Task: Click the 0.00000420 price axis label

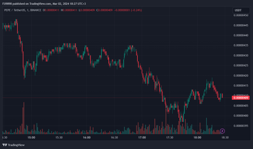Action: pyautogui.click(x=241, y=75)
